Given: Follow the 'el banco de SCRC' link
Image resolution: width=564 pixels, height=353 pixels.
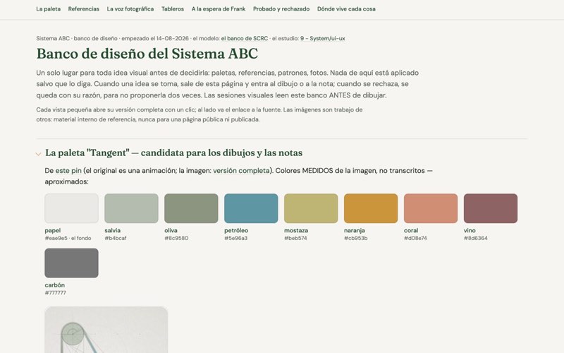Looking at the screenshot, I should 245,39.
